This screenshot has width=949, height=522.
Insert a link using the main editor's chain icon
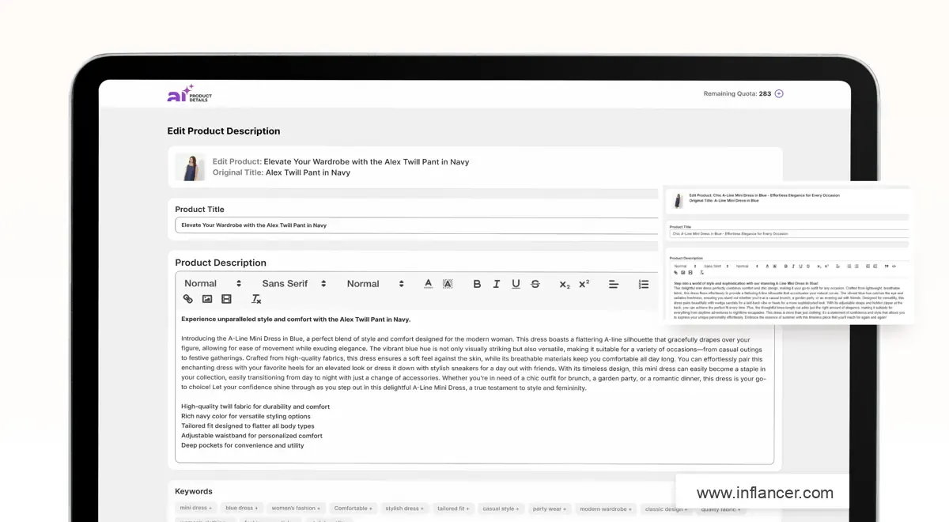[188, 299]
